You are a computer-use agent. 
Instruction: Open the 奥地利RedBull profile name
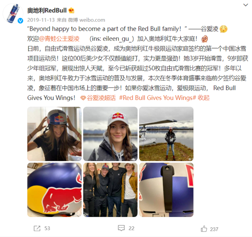click(x=47, y=11)
